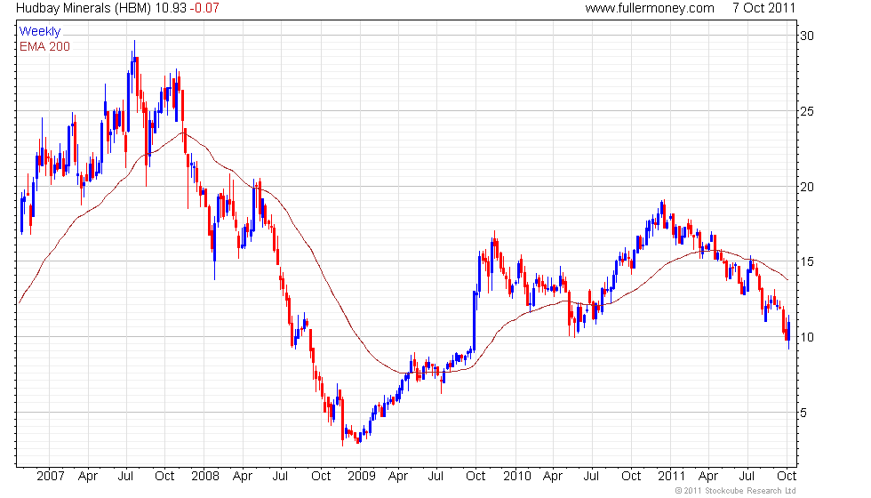Viewport: 871px width, 498px height.
Task: Select the EMA 200 legend label
Action: coord(45,46)
